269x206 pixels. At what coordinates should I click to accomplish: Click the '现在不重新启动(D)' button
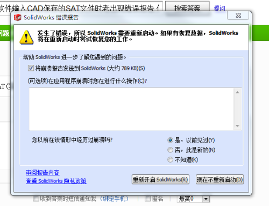pyautogui.click(x=220, y=179)
